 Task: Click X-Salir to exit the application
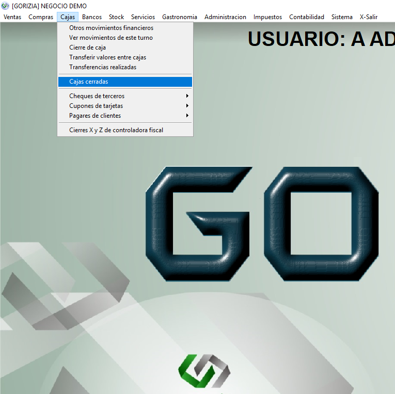point(369,17)
